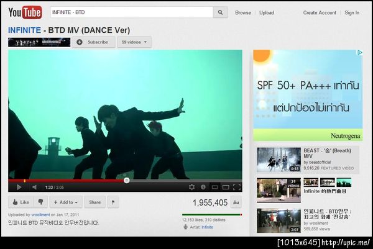Click the Share button
373x249 pixels.
[94, 202]
